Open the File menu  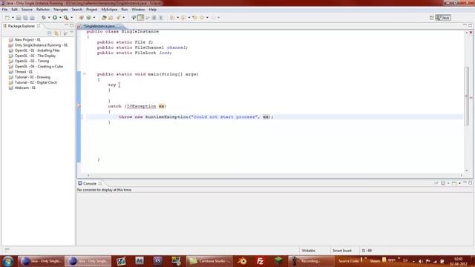point(5,10)
